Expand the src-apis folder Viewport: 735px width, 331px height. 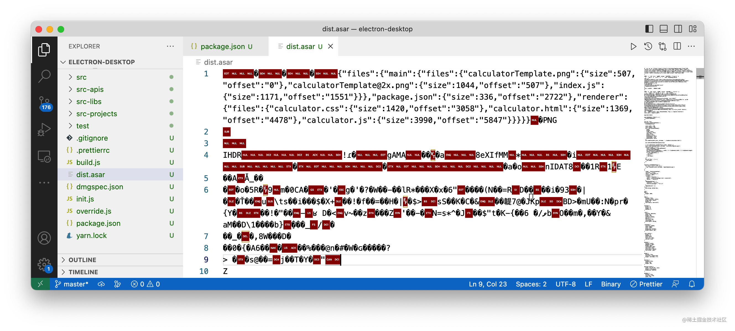120,89
